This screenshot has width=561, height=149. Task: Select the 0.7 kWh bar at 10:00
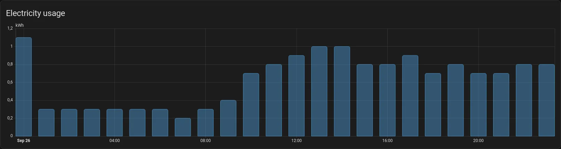click(251, 104)
